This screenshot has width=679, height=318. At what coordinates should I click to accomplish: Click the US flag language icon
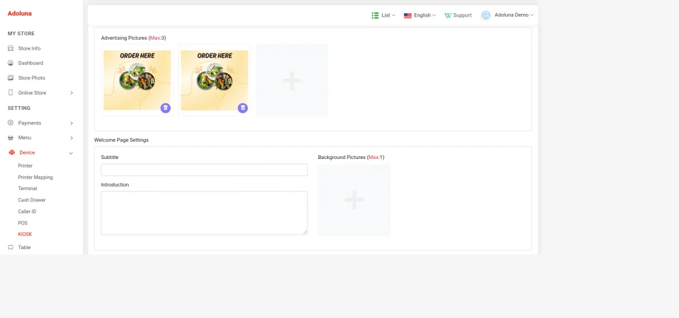(x=408, y=16)
